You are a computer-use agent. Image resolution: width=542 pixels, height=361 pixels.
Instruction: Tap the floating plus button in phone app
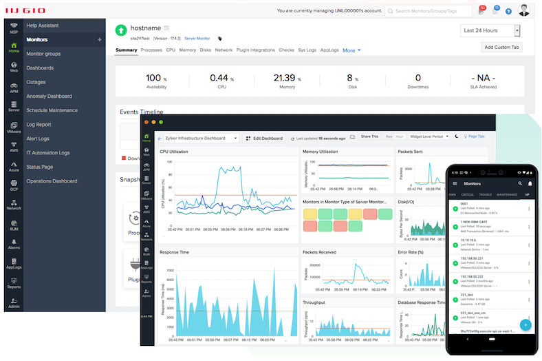tap(525, 324)
